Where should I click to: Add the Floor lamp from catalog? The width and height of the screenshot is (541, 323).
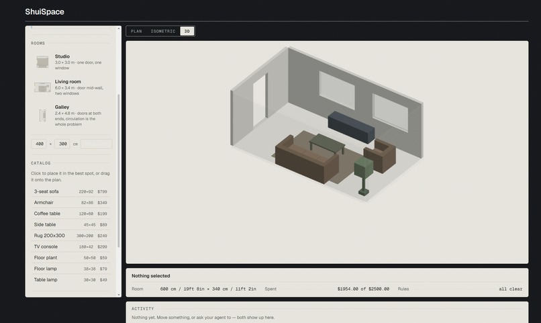coord(70,269)
